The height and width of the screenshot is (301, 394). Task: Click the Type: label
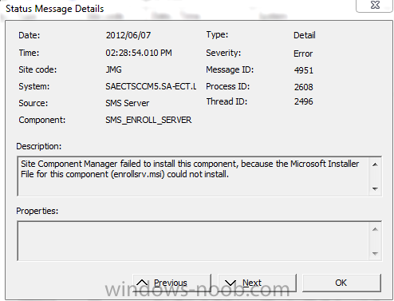(217, 34)
